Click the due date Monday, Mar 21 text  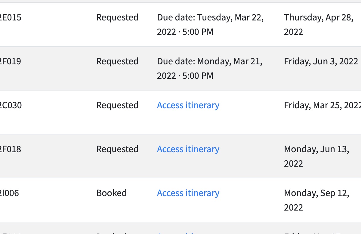[x=210, y=69]
